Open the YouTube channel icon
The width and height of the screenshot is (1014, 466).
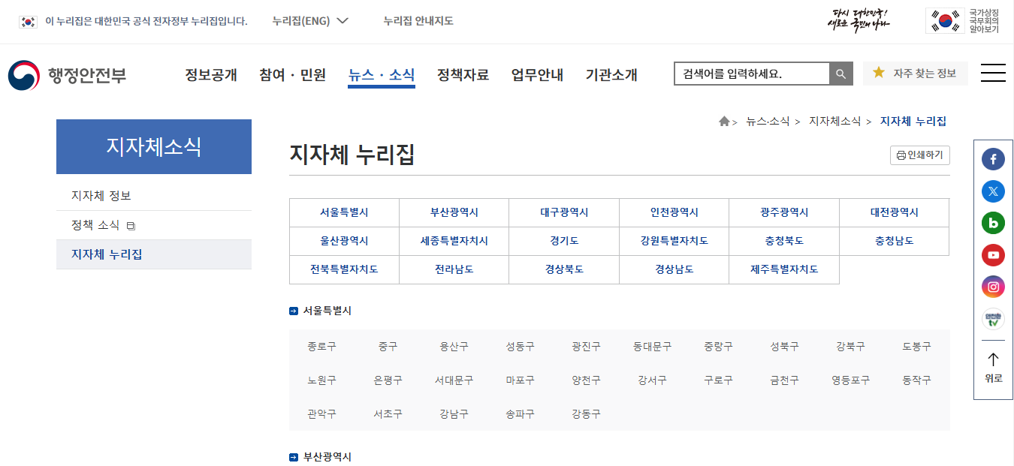[993, 255]
